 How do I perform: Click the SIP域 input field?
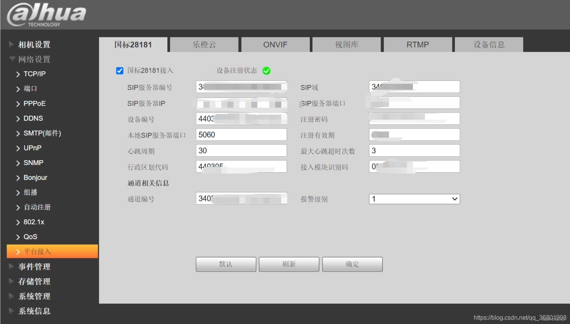(414, 87)
